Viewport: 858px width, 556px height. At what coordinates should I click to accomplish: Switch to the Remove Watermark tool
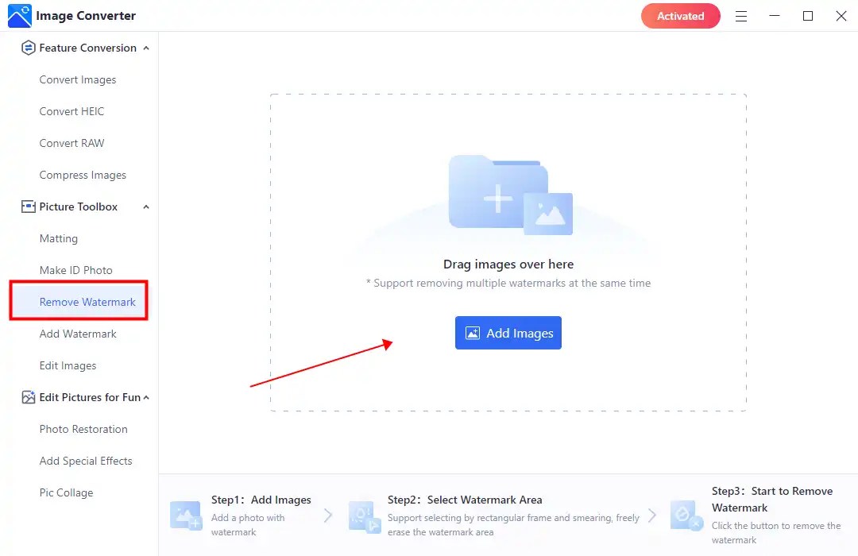coord(88,302)
